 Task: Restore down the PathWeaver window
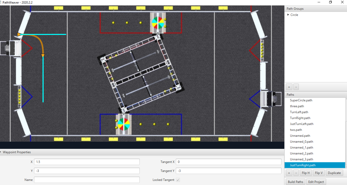[331, 2]
